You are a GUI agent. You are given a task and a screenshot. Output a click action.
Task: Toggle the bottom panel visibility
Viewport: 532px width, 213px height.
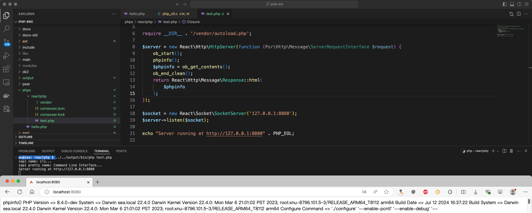[x=512, y=4]
